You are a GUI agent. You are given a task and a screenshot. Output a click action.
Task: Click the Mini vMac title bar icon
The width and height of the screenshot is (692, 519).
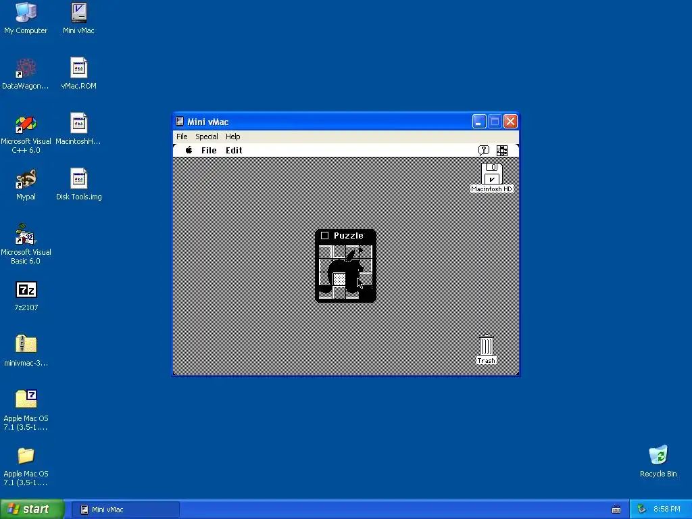[x=180, y=122]
